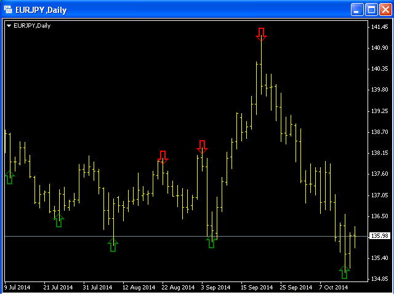Click the 138.70 price axis label

(x=379, y=132)
